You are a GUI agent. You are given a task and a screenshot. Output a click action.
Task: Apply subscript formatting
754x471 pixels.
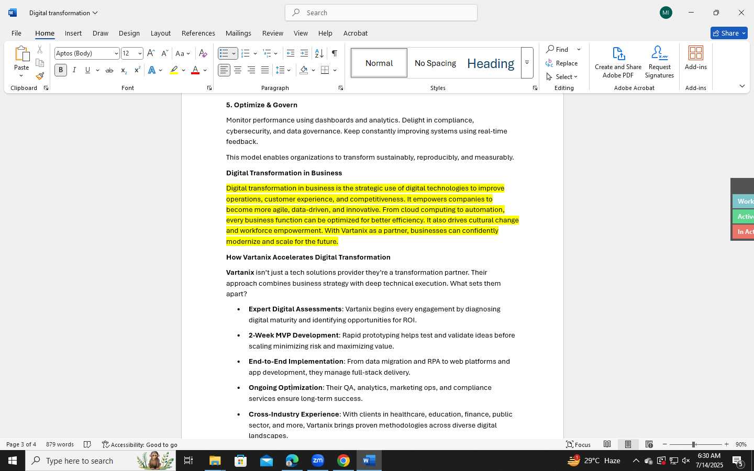(124, 70)
